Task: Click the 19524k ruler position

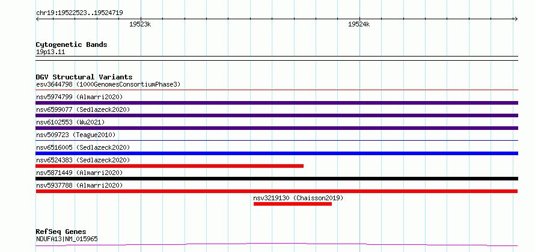Action: pos(359,24)
